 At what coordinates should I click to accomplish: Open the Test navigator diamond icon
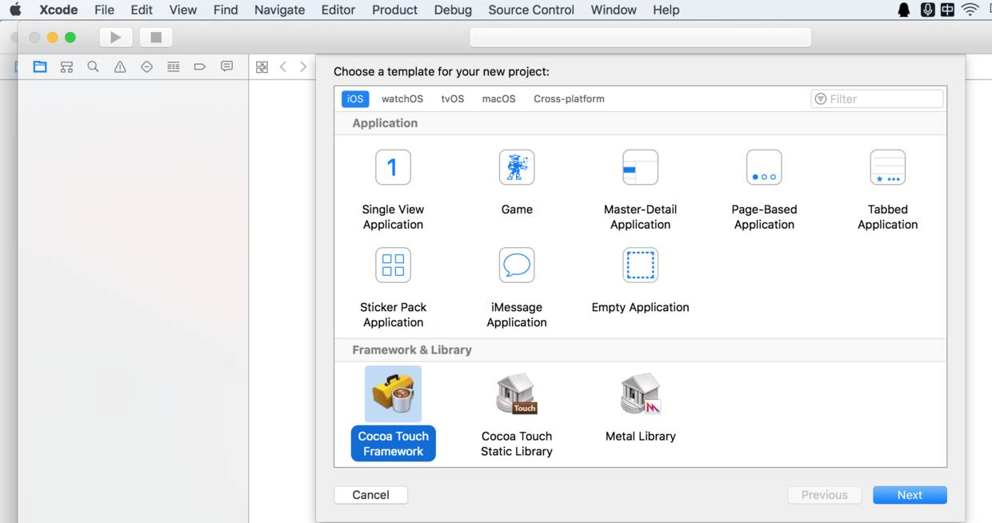(146, 67)
